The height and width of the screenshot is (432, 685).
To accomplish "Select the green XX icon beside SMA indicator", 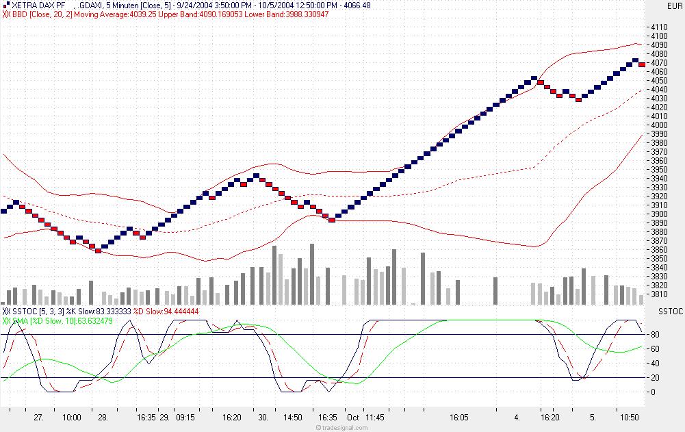I will point(6,319).
